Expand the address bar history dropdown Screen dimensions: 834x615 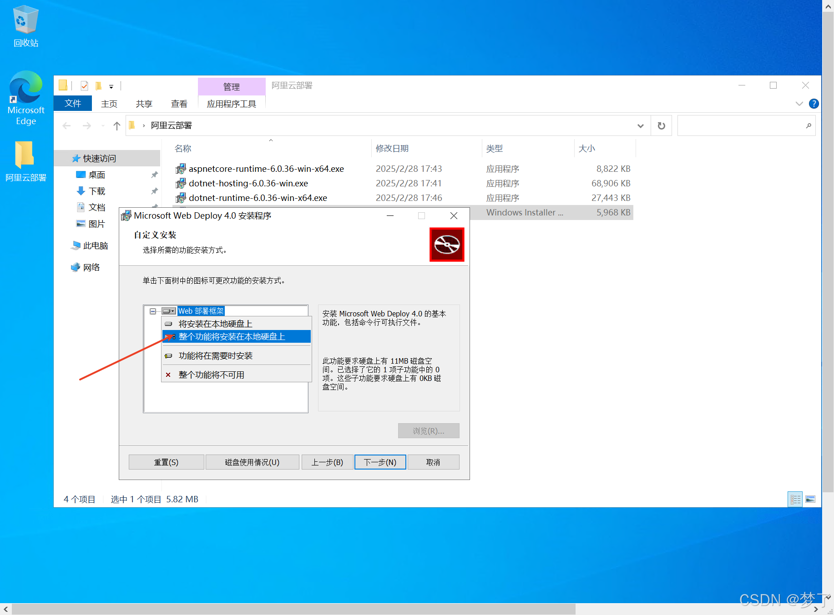click(x=641, y=126)
